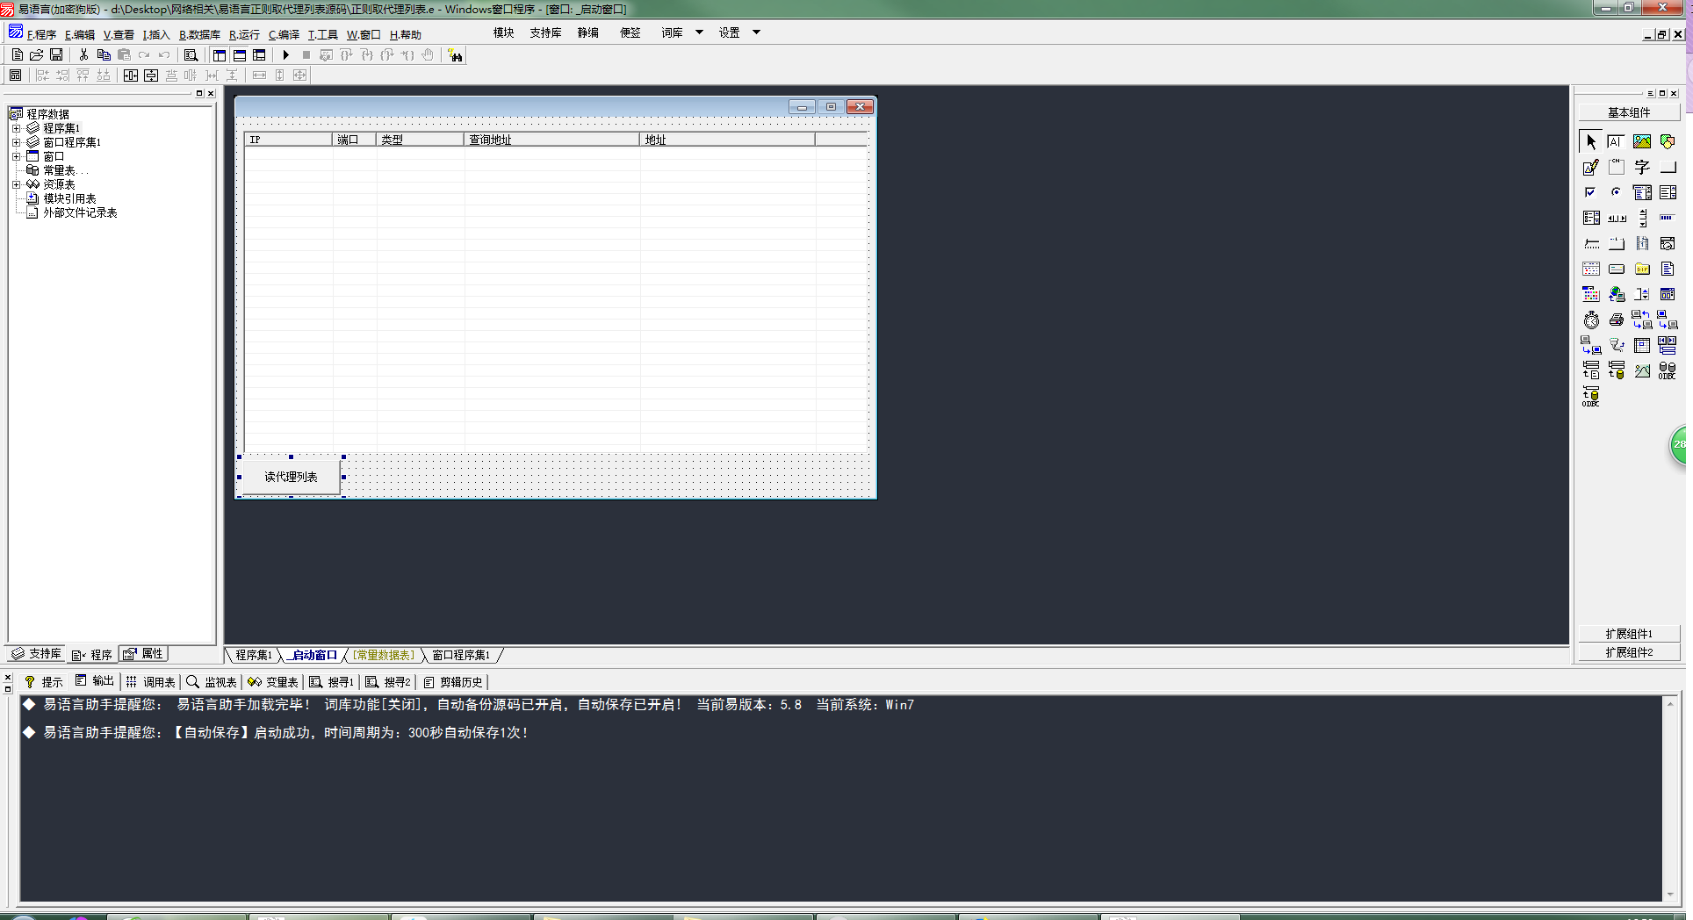
Task: Open the 设置 dropdown arrow
Action: point(756,32)
